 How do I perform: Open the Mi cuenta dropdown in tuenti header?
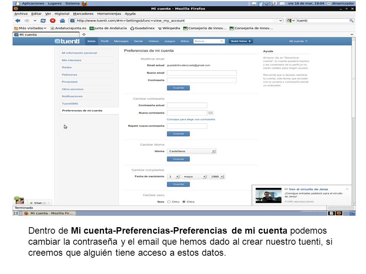pyautogui.click(x=298, y=41)
